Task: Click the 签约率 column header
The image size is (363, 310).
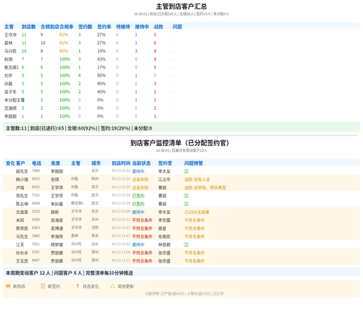Action: (104, 27)
